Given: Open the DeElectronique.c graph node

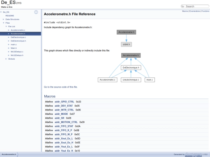Looking at the screenshot, I should 131,80.
